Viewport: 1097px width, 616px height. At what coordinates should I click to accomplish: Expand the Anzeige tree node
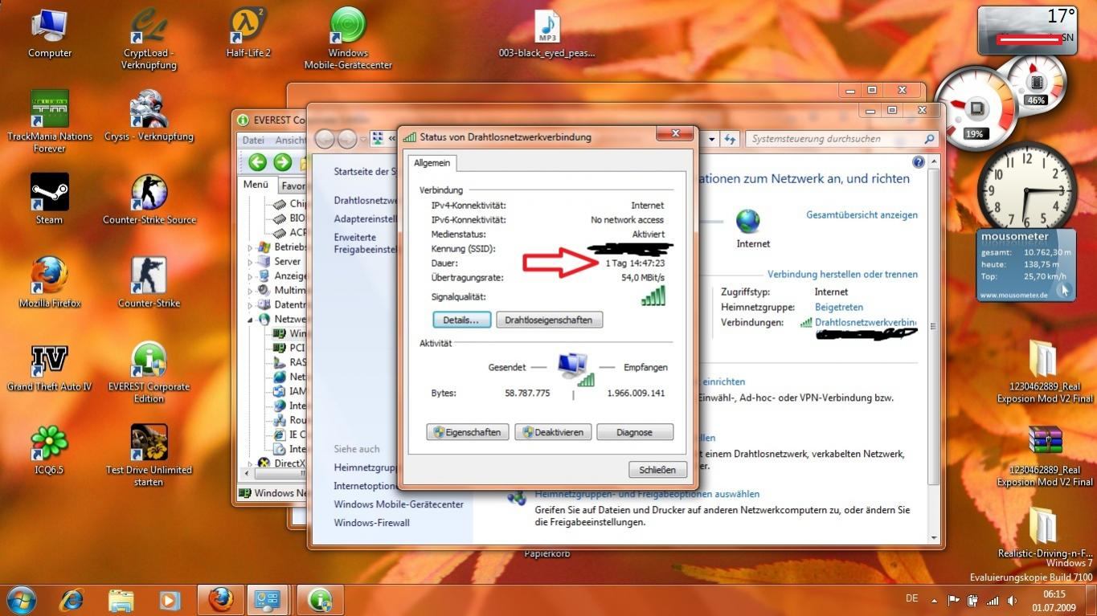pyautogui.click(x=250, y=276)
